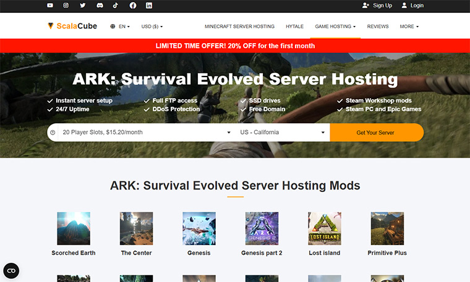Click the Steam Workshop mods feature text
470x282 pixels.
(378, 101)
